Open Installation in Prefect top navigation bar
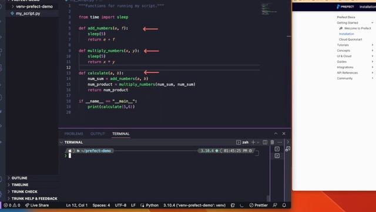 click(367, 6)
